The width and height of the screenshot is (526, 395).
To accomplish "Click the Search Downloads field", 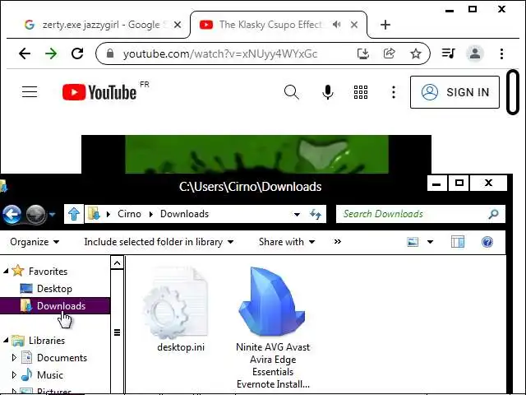I will 421,214.
